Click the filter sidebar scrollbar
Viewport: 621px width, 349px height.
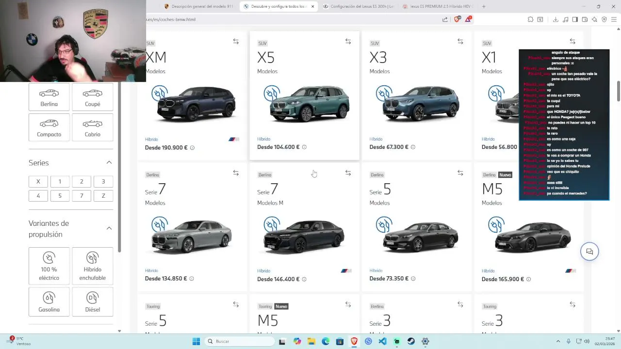119,167
